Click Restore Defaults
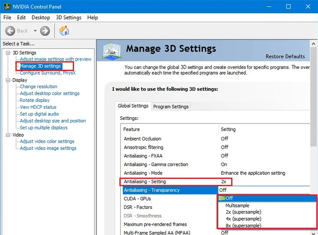The width and height of the screenshot is (318, 235). coord(285,56)
